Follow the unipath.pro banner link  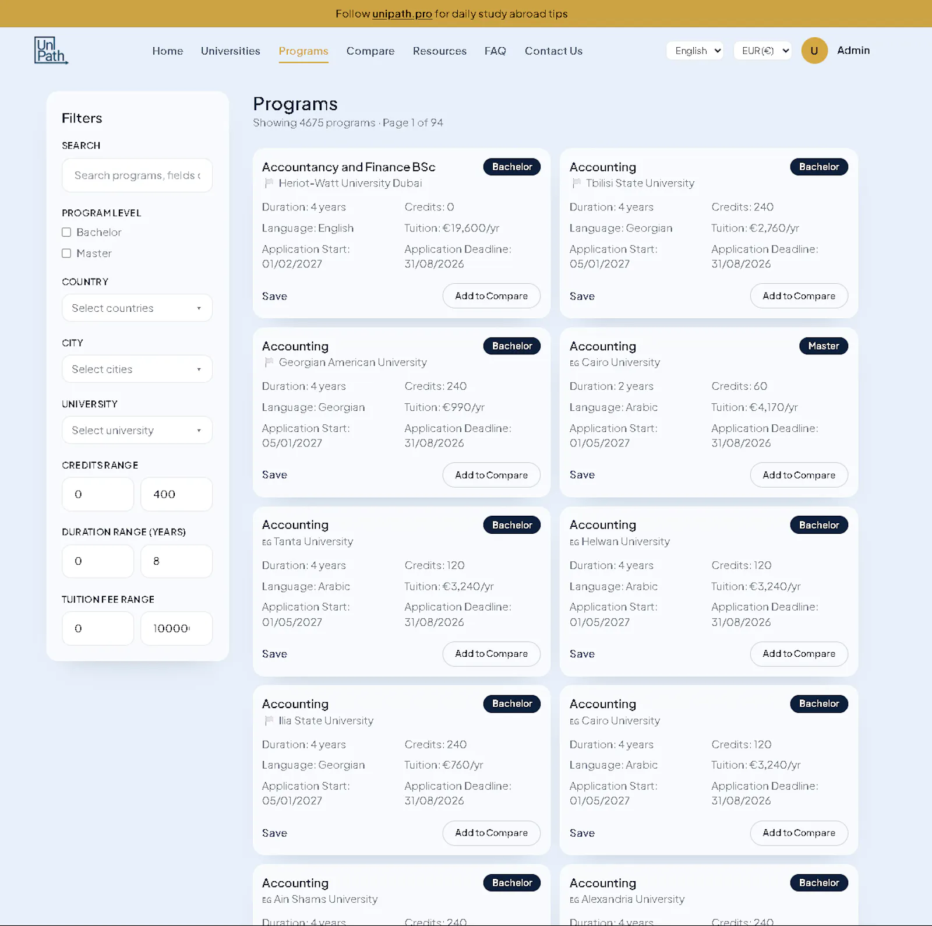[x=402, y=13]
